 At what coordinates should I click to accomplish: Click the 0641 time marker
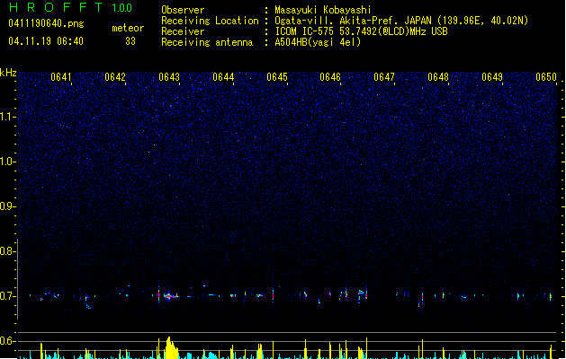(61, 77)
